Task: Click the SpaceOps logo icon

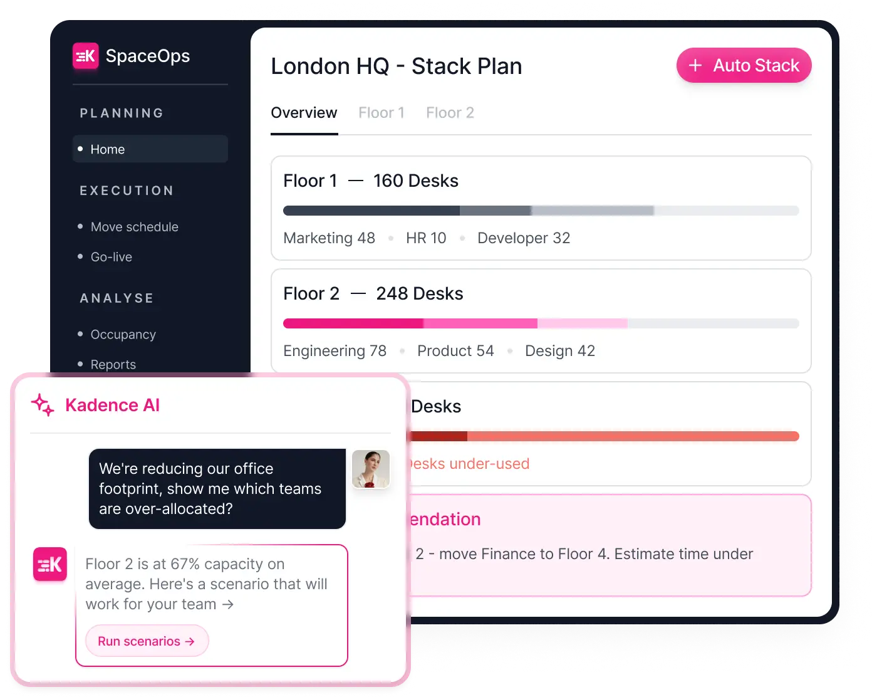Action: tap(85, 56)
